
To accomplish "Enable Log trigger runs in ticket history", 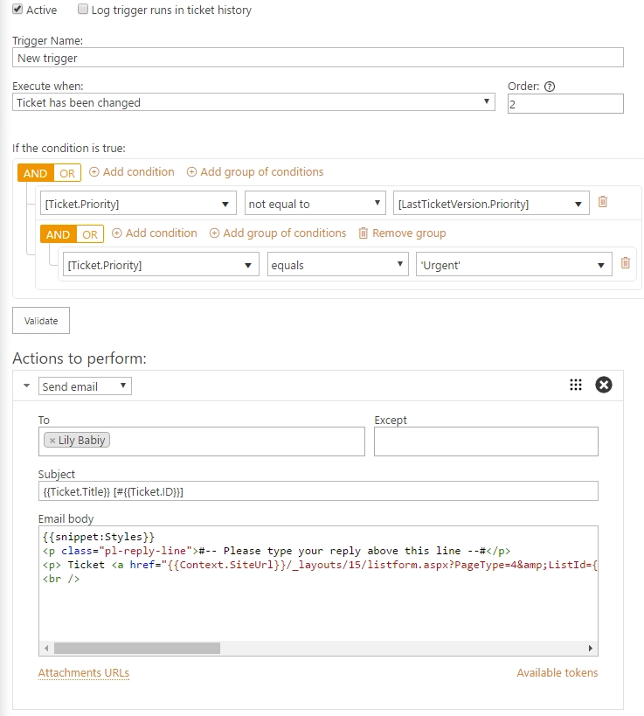I will pos(83,9).
